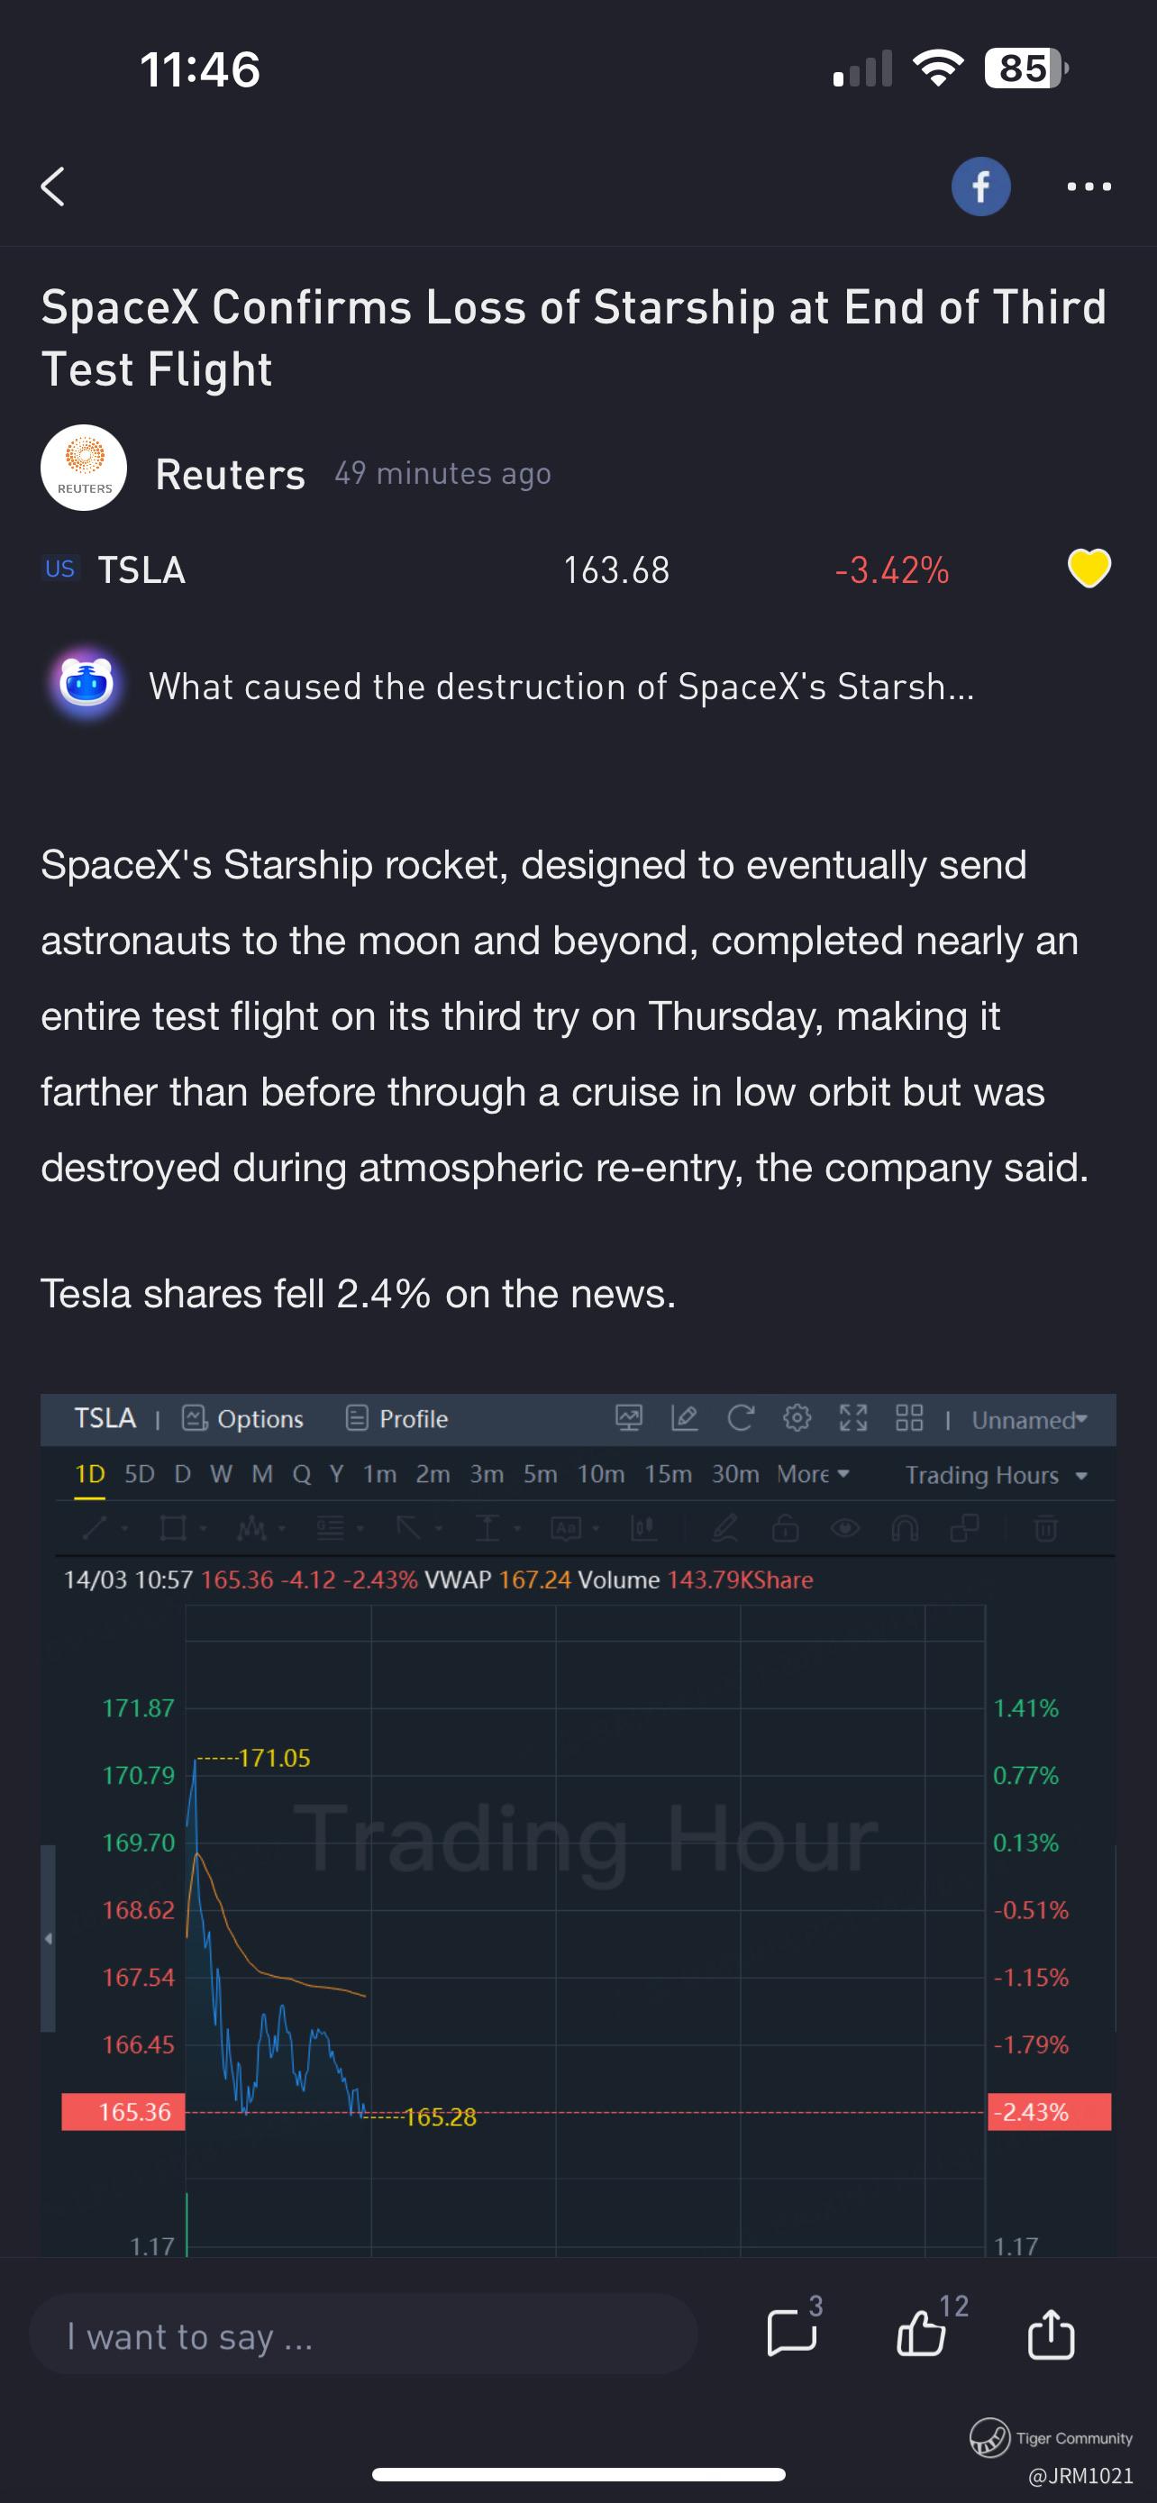Open the comments bubble icon
Viewport: 1157px width, 2503px height.
tap(793, 2334)
